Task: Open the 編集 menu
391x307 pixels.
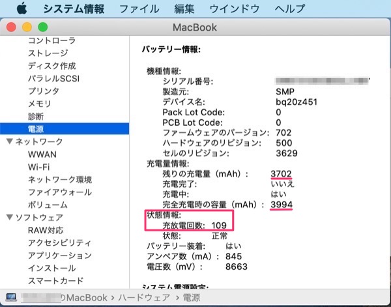Action: click(x=184, y=9)
